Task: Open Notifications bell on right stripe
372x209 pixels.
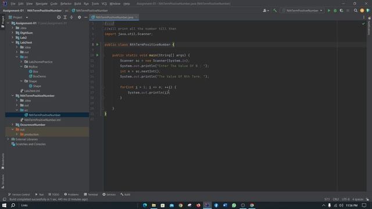Action: coord(369,26)
